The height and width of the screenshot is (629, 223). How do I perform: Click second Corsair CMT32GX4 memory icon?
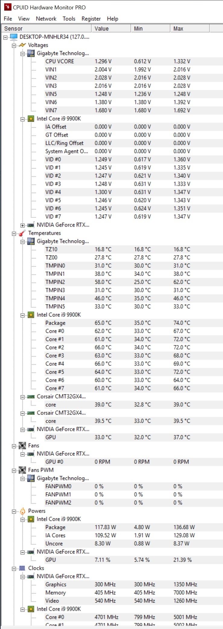tap(31, 413)
